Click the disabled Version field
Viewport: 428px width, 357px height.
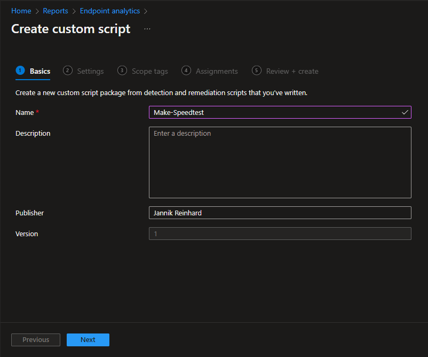point(280,234)
